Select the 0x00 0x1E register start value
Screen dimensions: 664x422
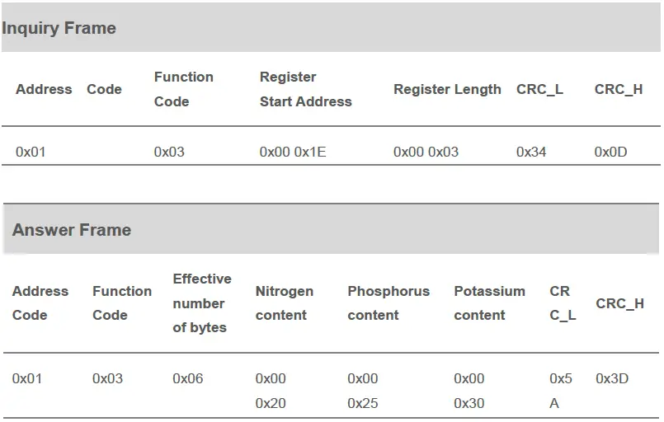pyautogui.click(x=293, y=152)
